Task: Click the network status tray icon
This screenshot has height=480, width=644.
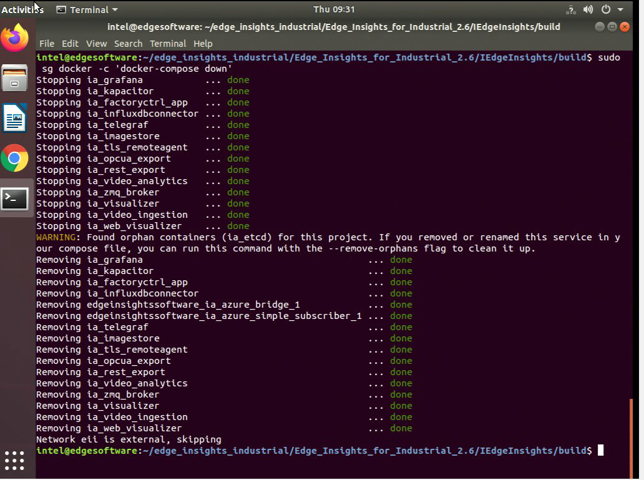Action: pyautogui.click(x=571, y=10)
